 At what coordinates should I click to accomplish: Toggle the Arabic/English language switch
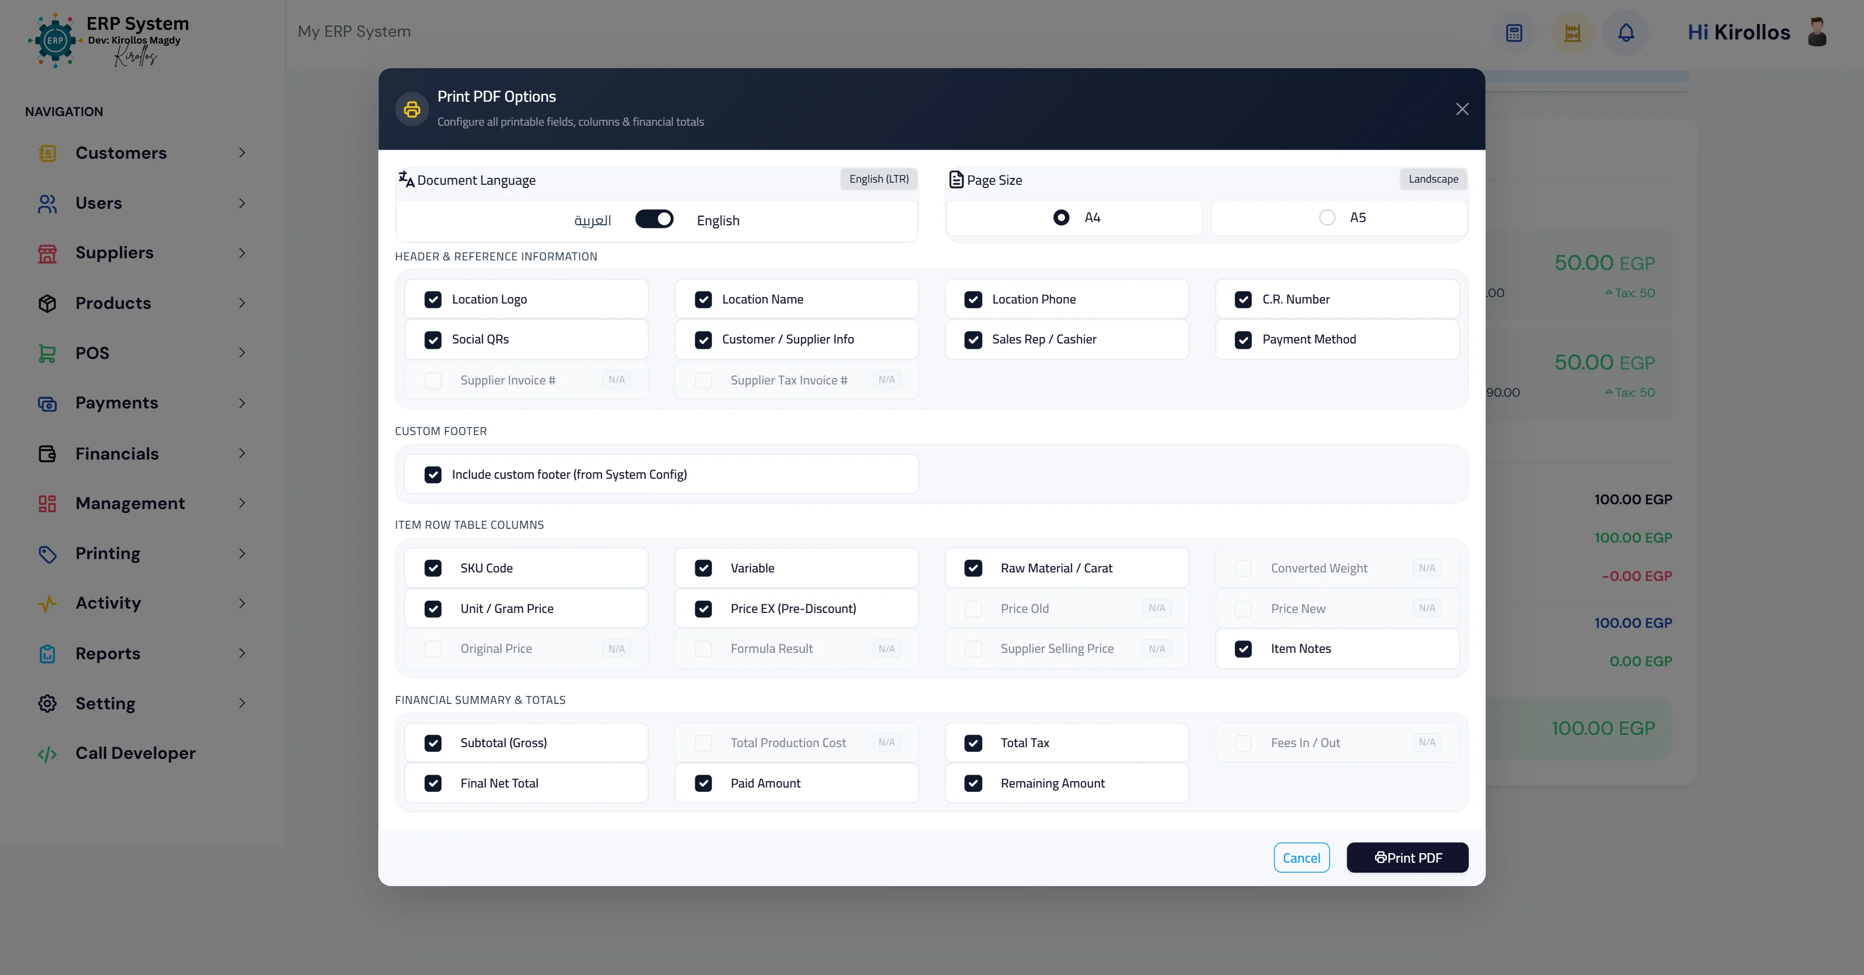[654, 219]
